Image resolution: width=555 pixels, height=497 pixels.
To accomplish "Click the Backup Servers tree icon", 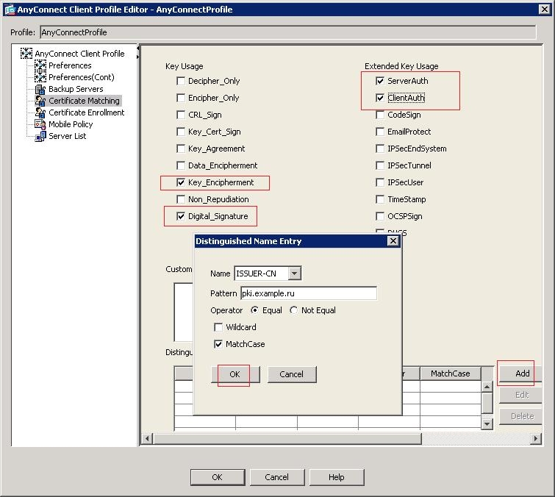I will click(40, 89).
